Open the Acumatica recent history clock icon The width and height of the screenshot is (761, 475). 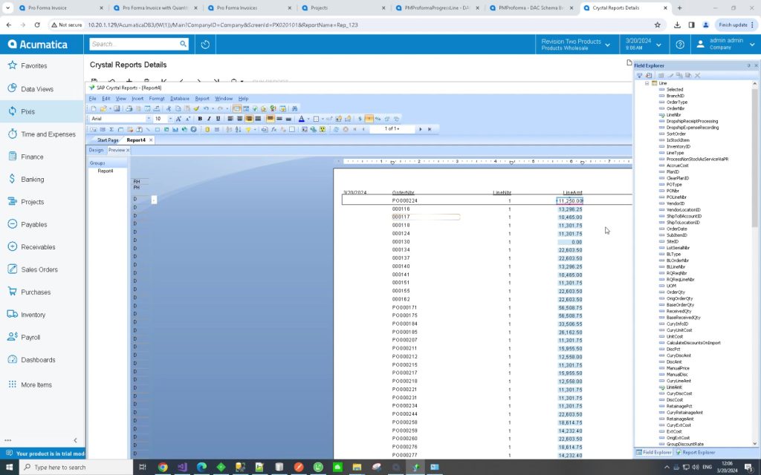(205, 45)
